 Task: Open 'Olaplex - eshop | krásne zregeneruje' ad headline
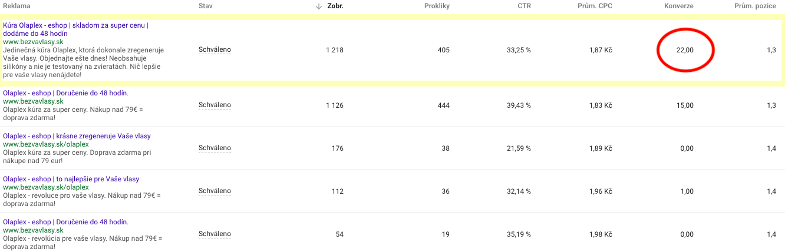(77, 136)
